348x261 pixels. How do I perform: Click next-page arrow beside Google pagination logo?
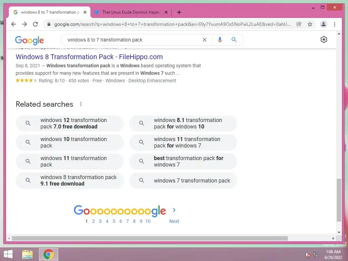click(174, 210)
